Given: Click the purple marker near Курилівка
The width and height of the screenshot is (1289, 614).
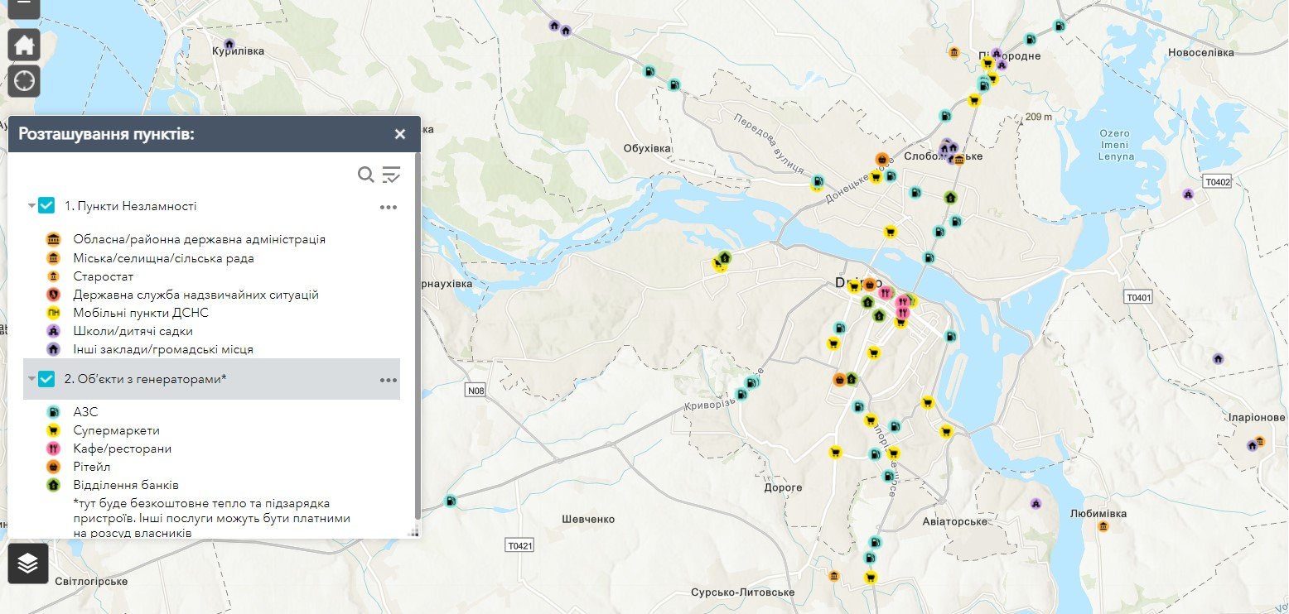Looking at the screenshot, I should click(229, 44).
